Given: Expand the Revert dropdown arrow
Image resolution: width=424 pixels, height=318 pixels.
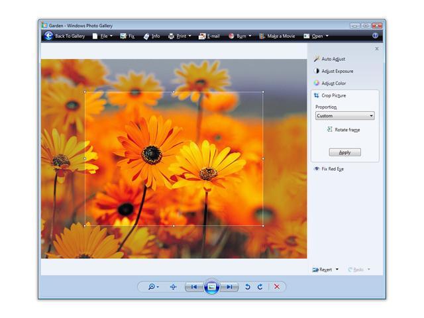Looking at the screenshot, I should tap(337, 270).
